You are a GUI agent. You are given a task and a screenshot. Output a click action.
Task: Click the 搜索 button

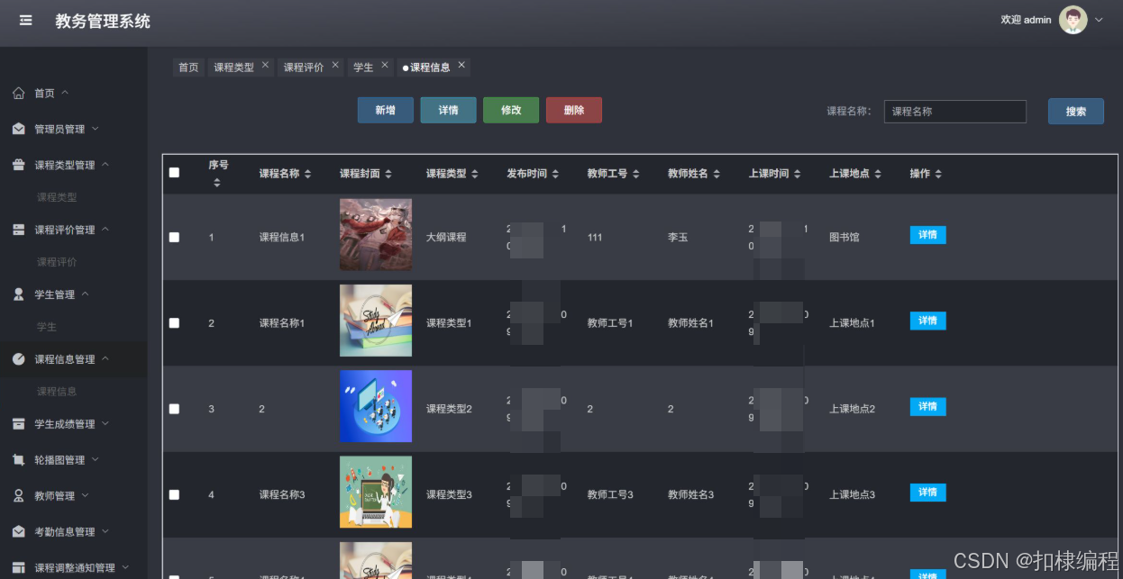click(1076, 112)
